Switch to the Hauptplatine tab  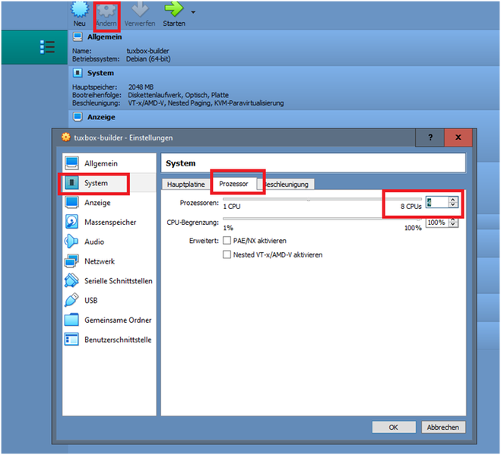[186, 185]
